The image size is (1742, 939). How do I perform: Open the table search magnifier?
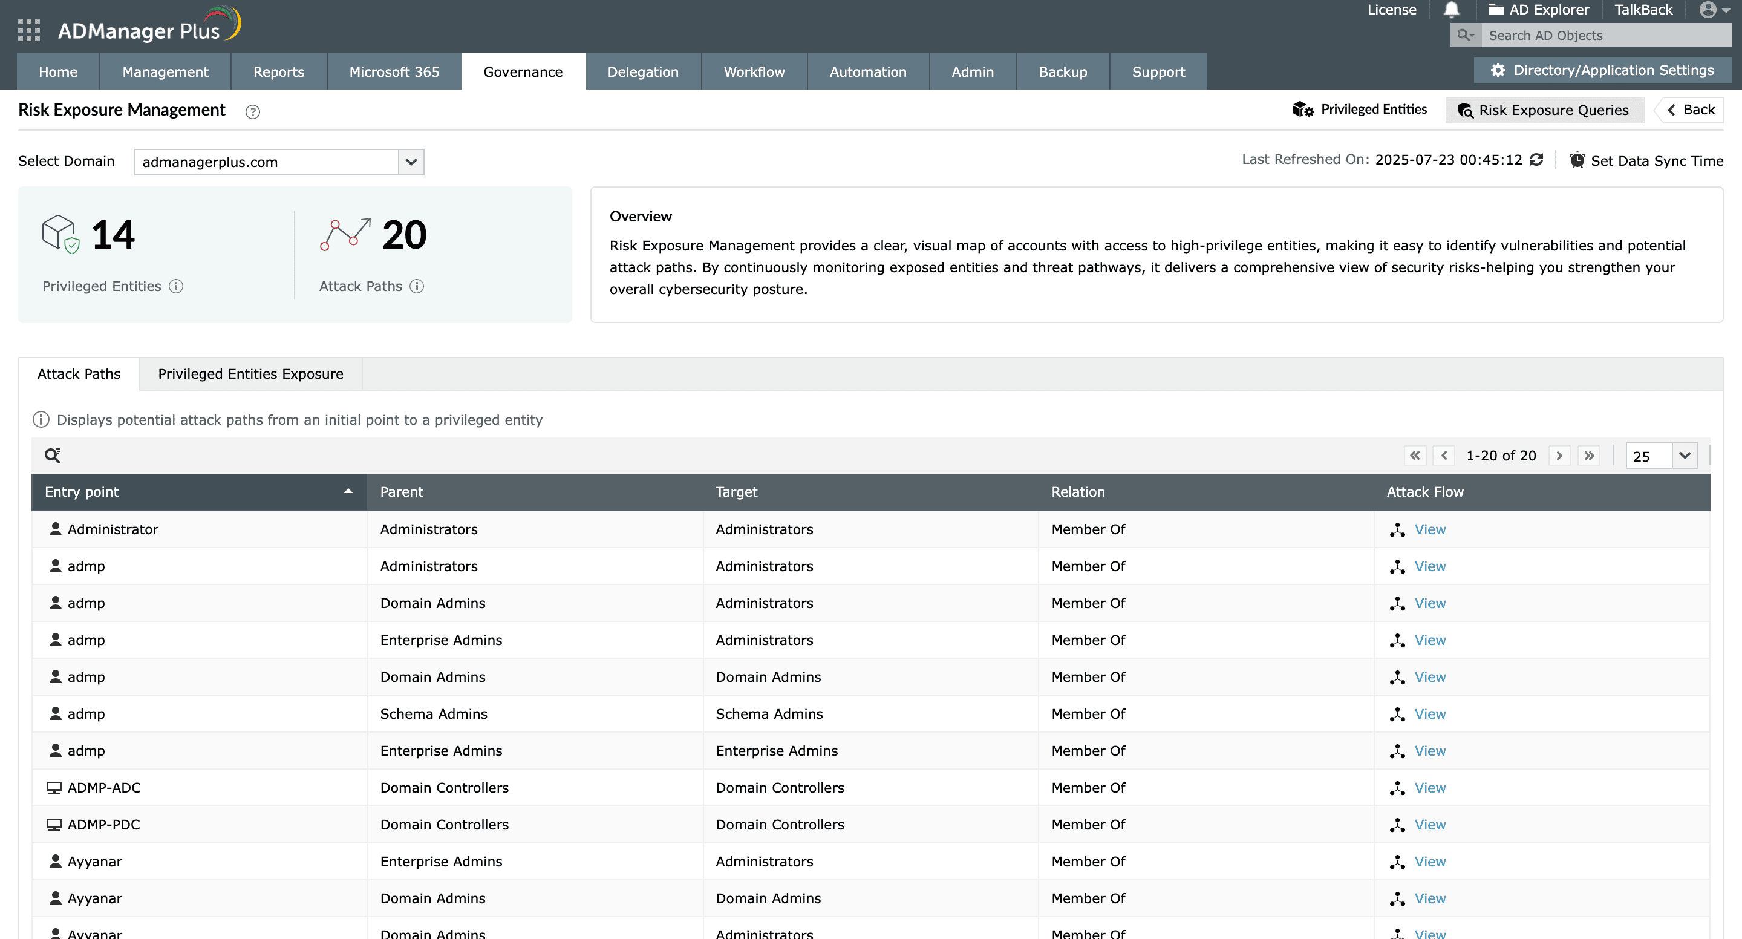click(53, 454)
